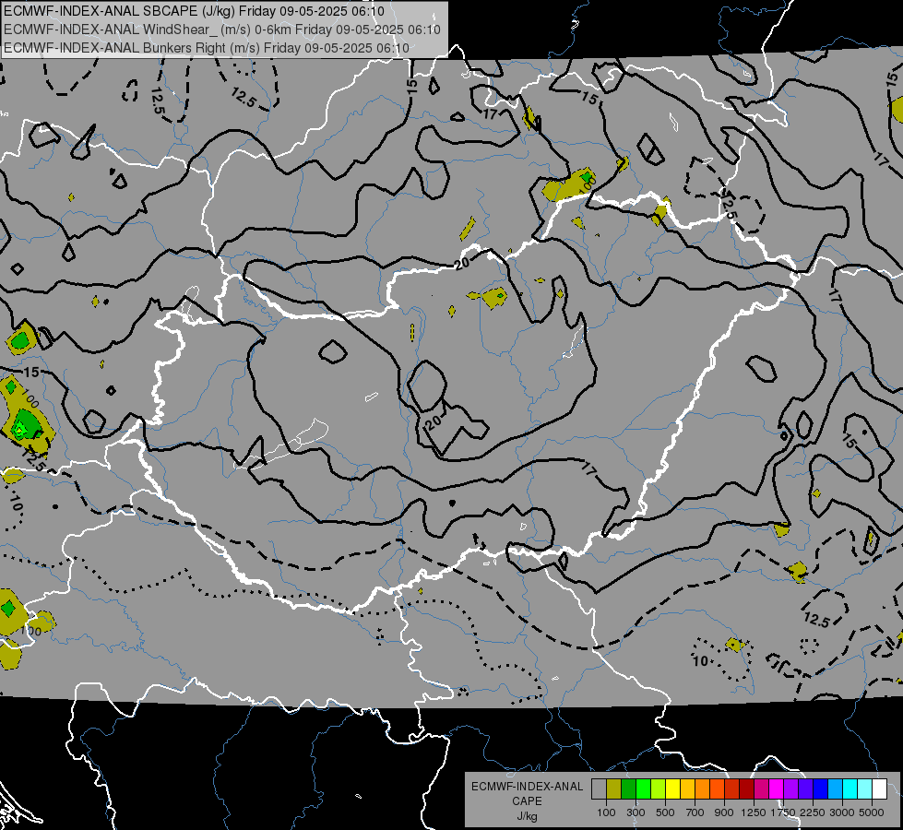This screenshot has height=830, width=903.
Task: Click the SBCAPE (J/kg) title line
Action: 194,11
